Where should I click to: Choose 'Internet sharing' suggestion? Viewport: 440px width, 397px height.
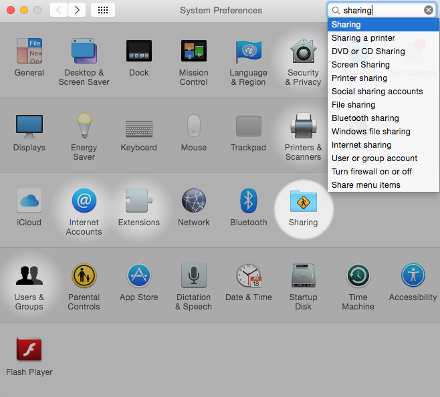pyautogui.click(x=361, y=145)
